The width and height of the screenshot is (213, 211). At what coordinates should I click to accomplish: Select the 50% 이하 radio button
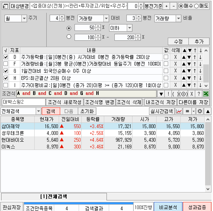tap(69, 28)
